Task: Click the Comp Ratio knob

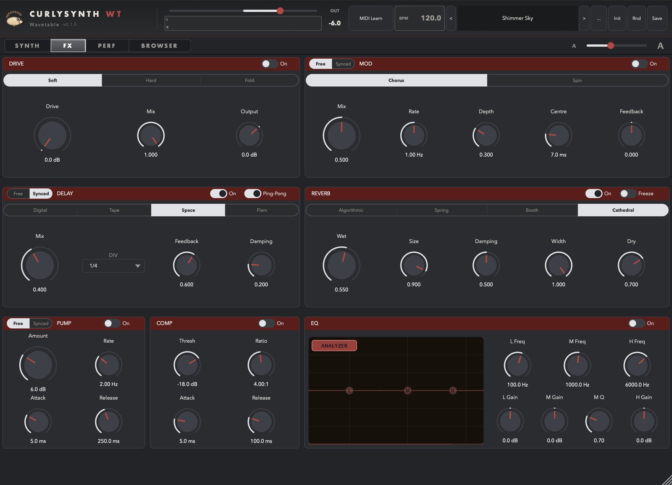Action: click(261, 364)
